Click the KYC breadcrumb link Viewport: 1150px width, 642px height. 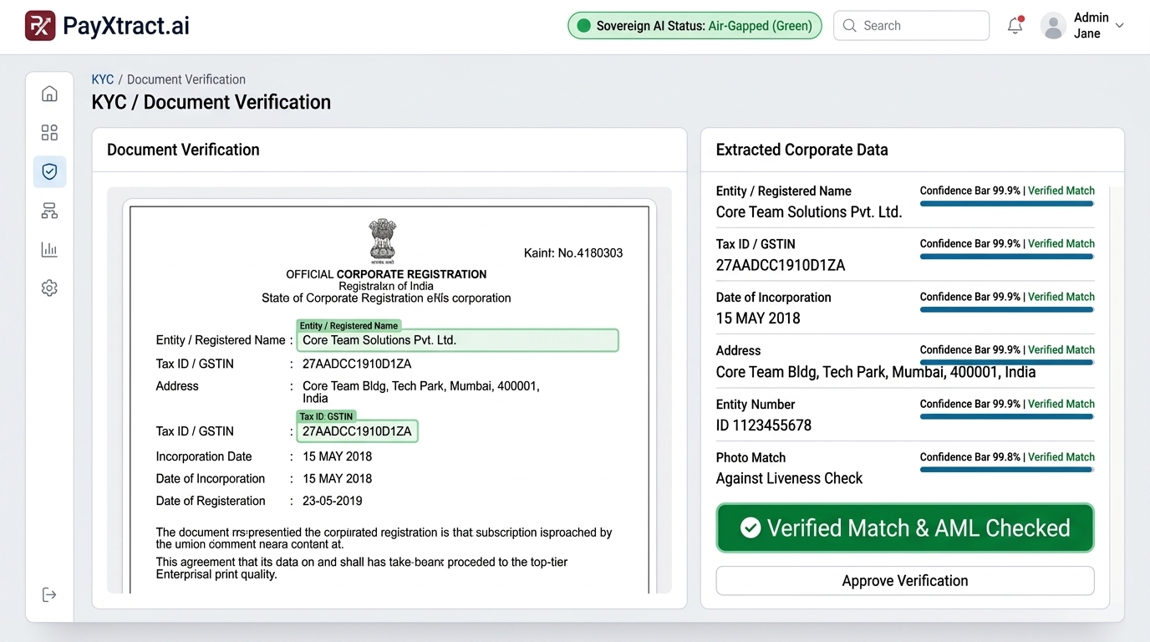click(103, 79)
